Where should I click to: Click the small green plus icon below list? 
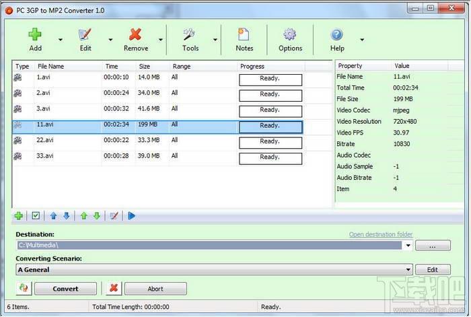tap(19, 216)
